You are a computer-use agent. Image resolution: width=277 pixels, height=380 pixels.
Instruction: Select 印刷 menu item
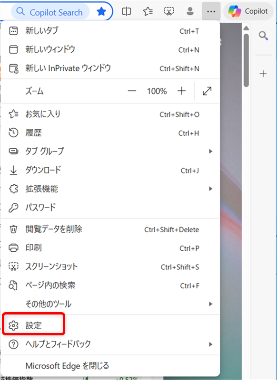click(x=110, y=247)
